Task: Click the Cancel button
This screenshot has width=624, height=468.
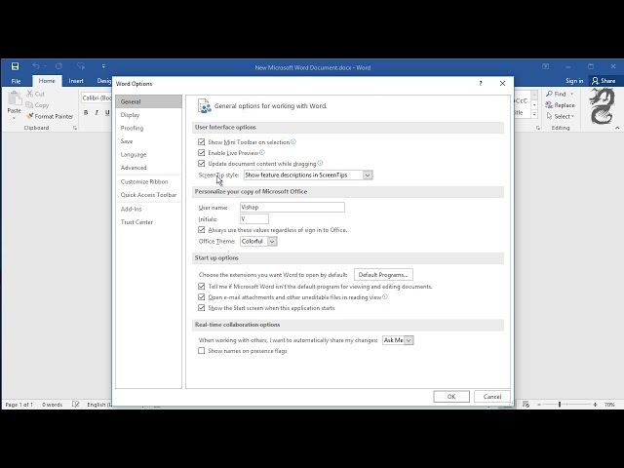Action: click(492, 397)
